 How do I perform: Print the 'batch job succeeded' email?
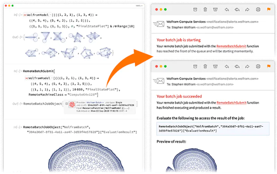(258, 66)
